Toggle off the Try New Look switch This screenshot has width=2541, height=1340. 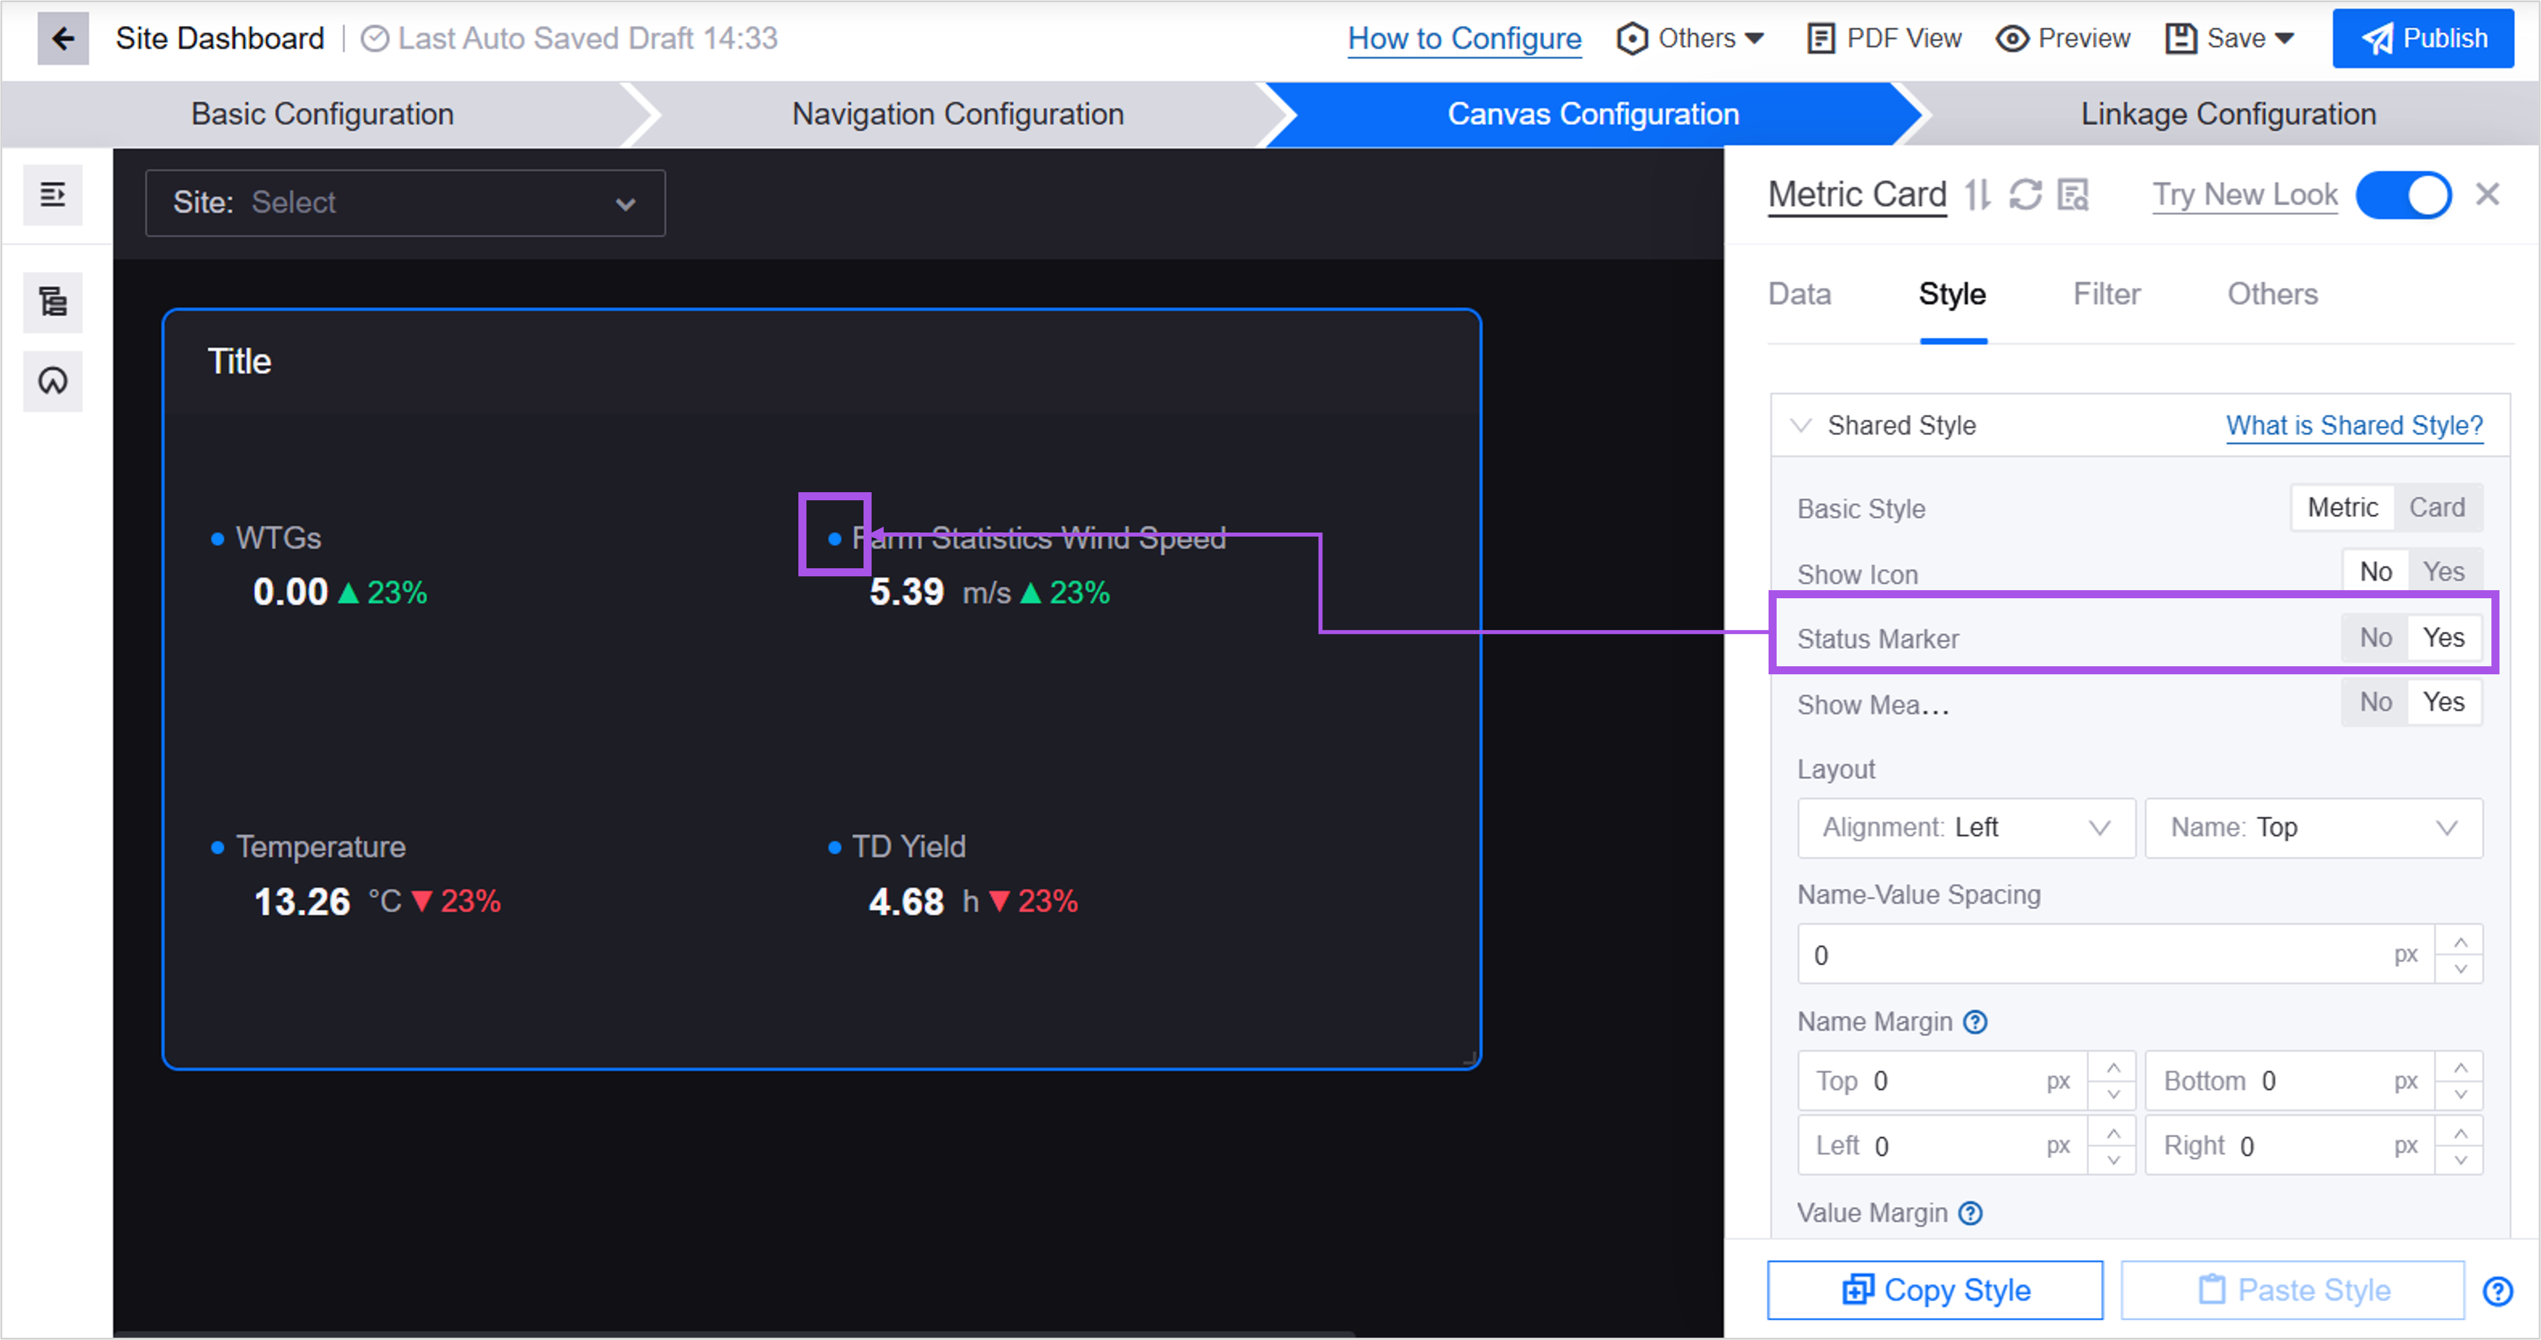(x=2403, y=194)
